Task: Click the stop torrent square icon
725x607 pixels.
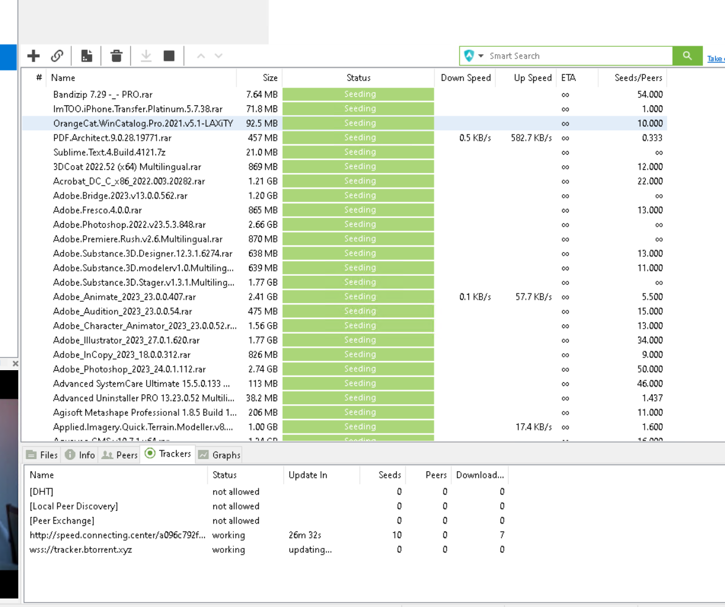Action: [x=169, y=56]
